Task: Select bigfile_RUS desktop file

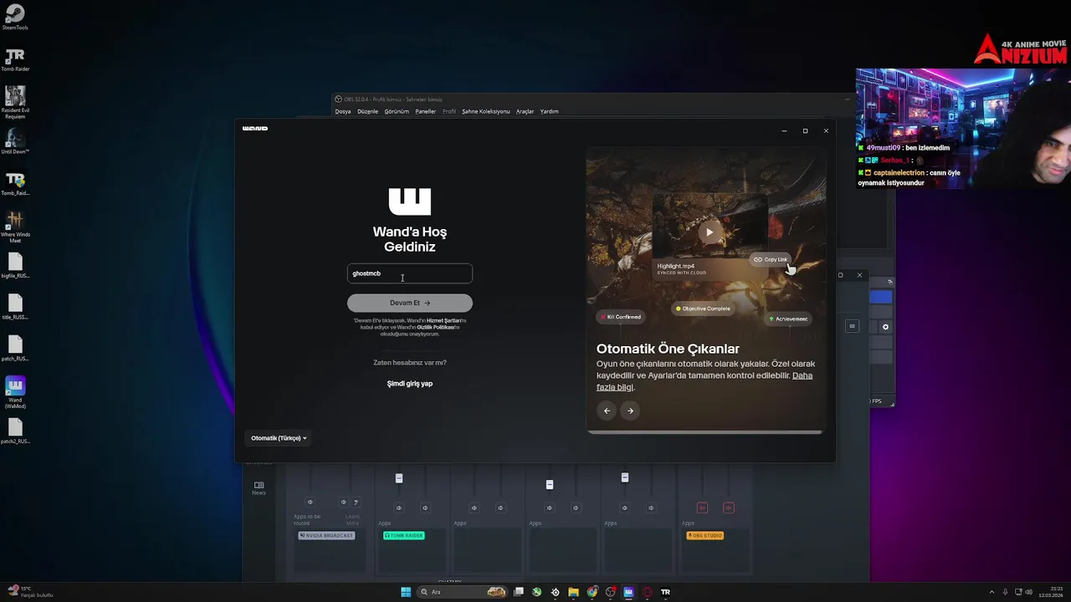Action: point(15,266)
